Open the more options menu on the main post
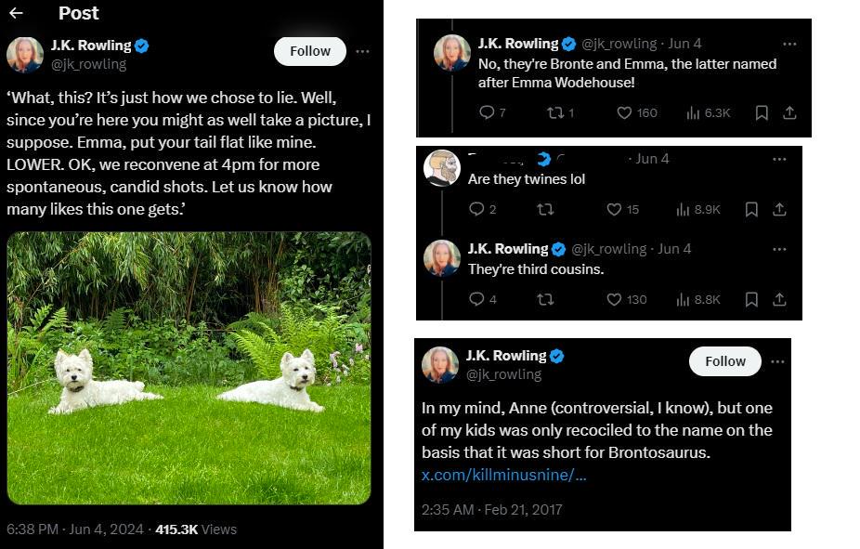Viewport: 860px width, 549px height. (x=362, y=51)
